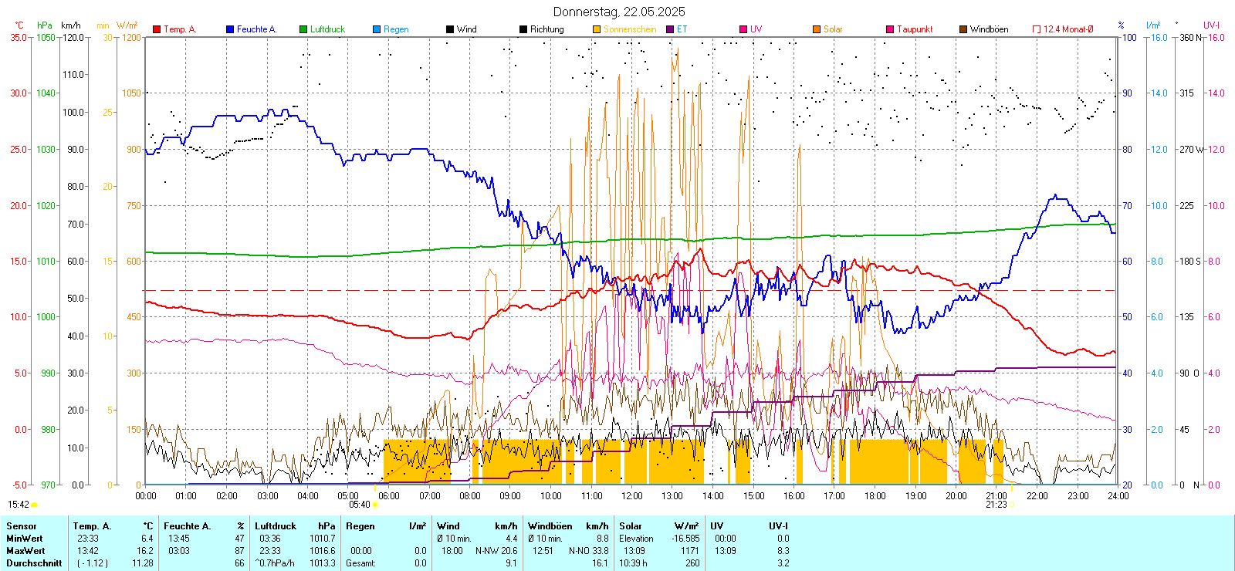Click the chart title Donnerstag, 22.05.2025
This screenshot has width=1235, height=571.
click(x=618, y=12)
